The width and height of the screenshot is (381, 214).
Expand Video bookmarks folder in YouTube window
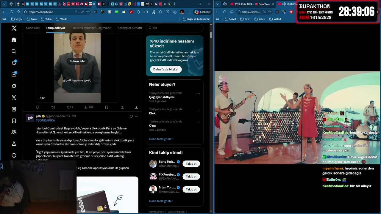(x=259, y=19)
